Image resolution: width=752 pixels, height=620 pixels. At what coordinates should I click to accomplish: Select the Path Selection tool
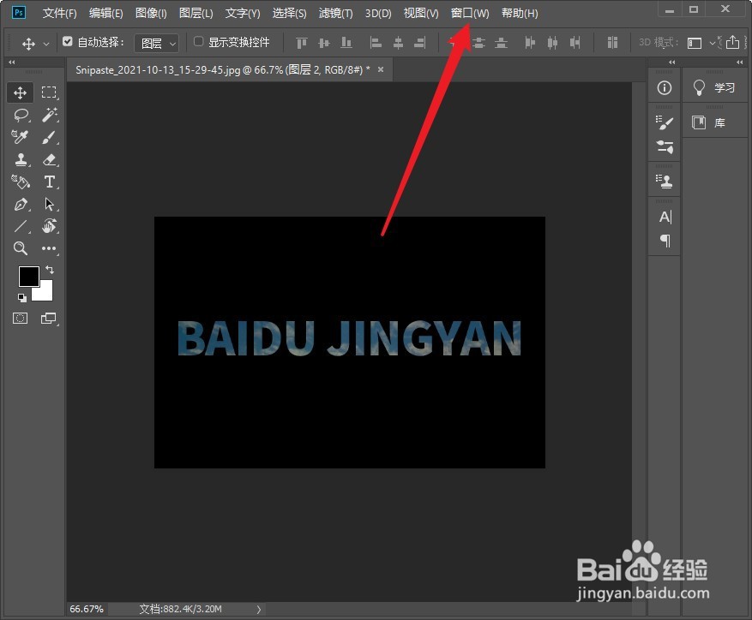49,204
